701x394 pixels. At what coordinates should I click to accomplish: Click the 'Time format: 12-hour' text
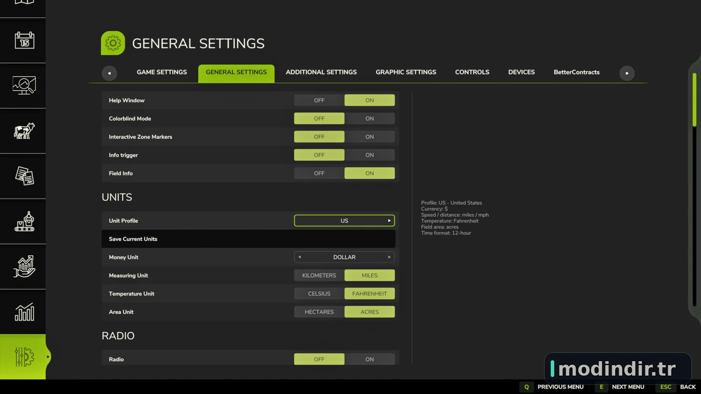click(446, 233)
